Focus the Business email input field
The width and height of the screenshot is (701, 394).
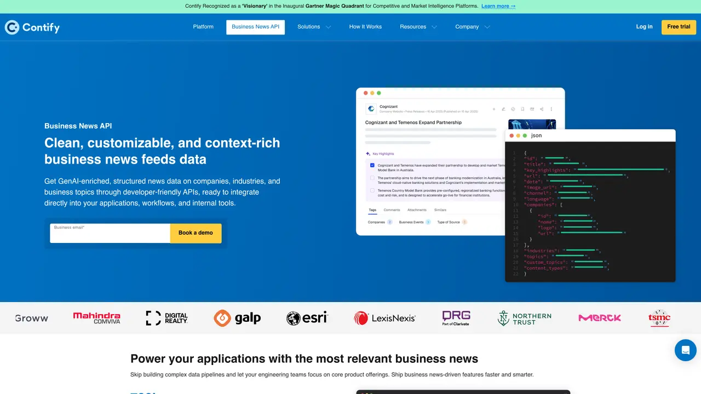[x=110, y=233]
